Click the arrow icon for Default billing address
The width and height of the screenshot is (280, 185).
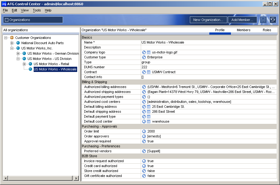click(x=144, y=107)
